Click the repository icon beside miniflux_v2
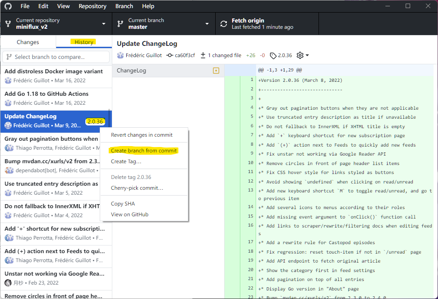Viewport: 438px width, 299px height. (x=9, y=24)
